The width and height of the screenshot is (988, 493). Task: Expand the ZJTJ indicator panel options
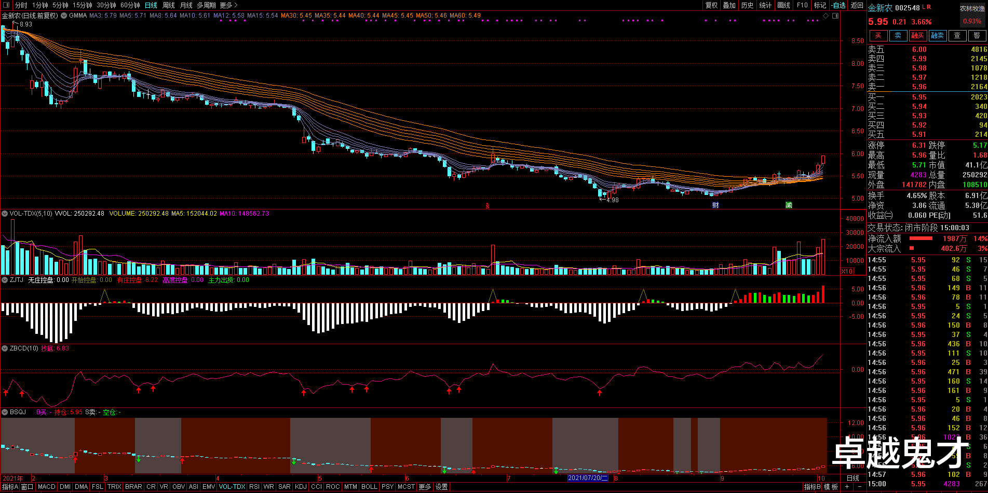[x=5, y=280]
